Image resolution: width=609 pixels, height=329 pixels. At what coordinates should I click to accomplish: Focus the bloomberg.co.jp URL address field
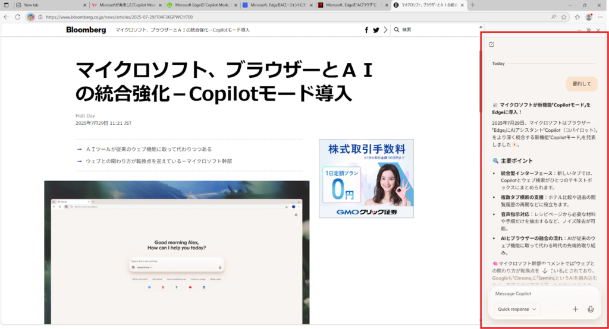(119, 17)
